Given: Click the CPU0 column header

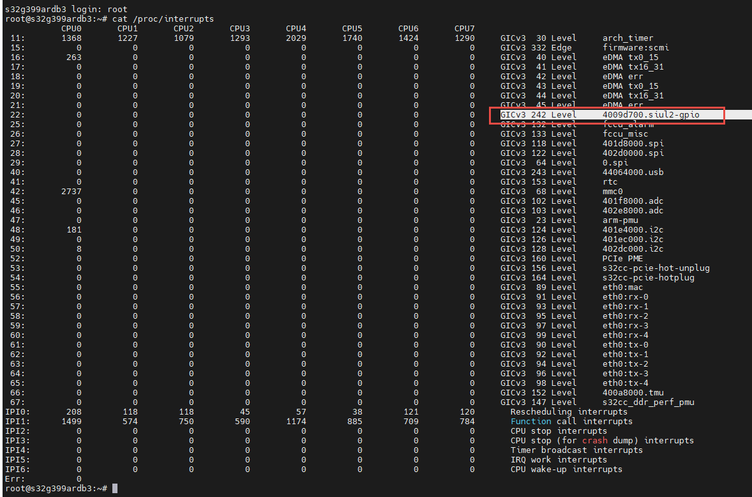Looking at the screenshot, I should pyautogui.click(x=71, y=28).
